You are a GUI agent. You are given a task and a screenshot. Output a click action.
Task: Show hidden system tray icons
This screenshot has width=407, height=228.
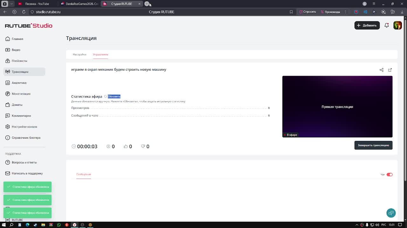point(357,225)
